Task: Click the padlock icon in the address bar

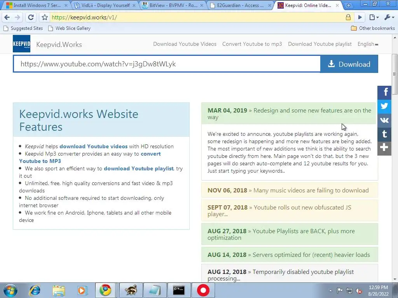Action: point(348,17)
